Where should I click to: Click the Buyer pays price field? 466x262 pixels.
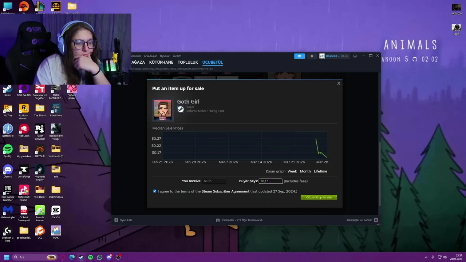270,181
